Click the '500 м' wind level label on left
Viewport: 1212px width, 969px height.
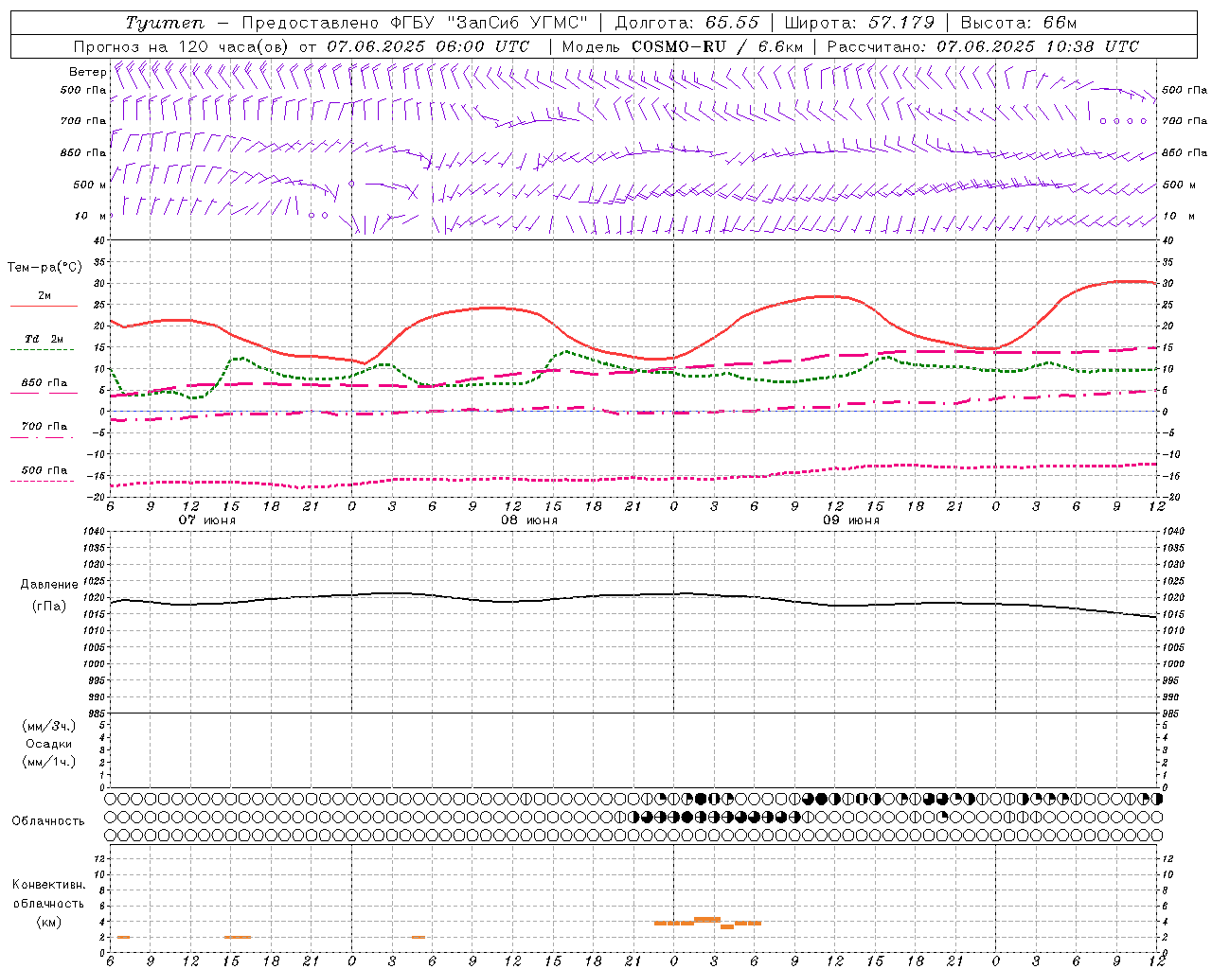pos(91,185)
